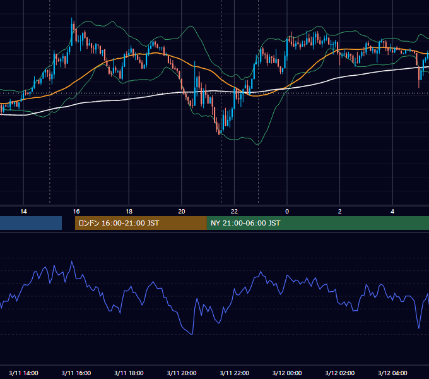Click the 3/11 16:00 date label
This screenshot has height=379, width=429.
76,373
